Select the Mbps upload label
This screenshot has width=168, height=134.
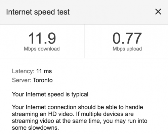[127, 49]
